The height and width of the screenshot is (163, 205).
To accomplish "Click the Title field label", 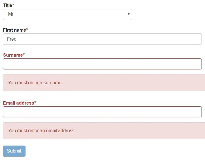I will pyautogui.click(x=8, y=5).
